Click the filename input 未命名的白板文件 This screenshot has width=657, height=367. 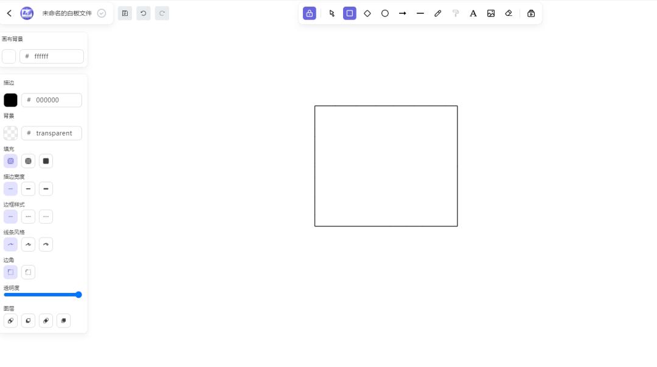(x=67, y=12)
